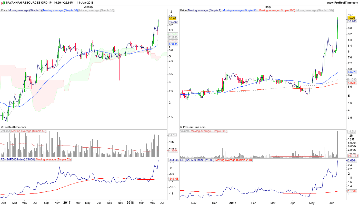The width and height of the screenshot is (359, 205).
Task: Open Moving average (Simple 200) in the Daily volume panel
Action: coord(209,131)
